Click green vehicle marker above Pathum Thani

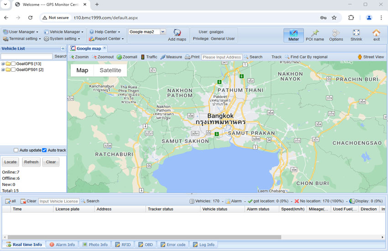219,82
